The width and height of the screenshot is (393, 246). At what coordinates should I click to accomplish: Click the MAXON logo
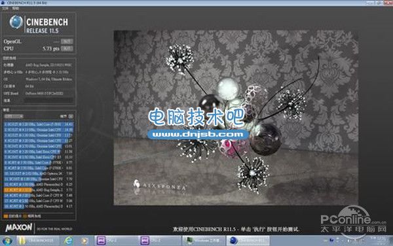[19, 228]
